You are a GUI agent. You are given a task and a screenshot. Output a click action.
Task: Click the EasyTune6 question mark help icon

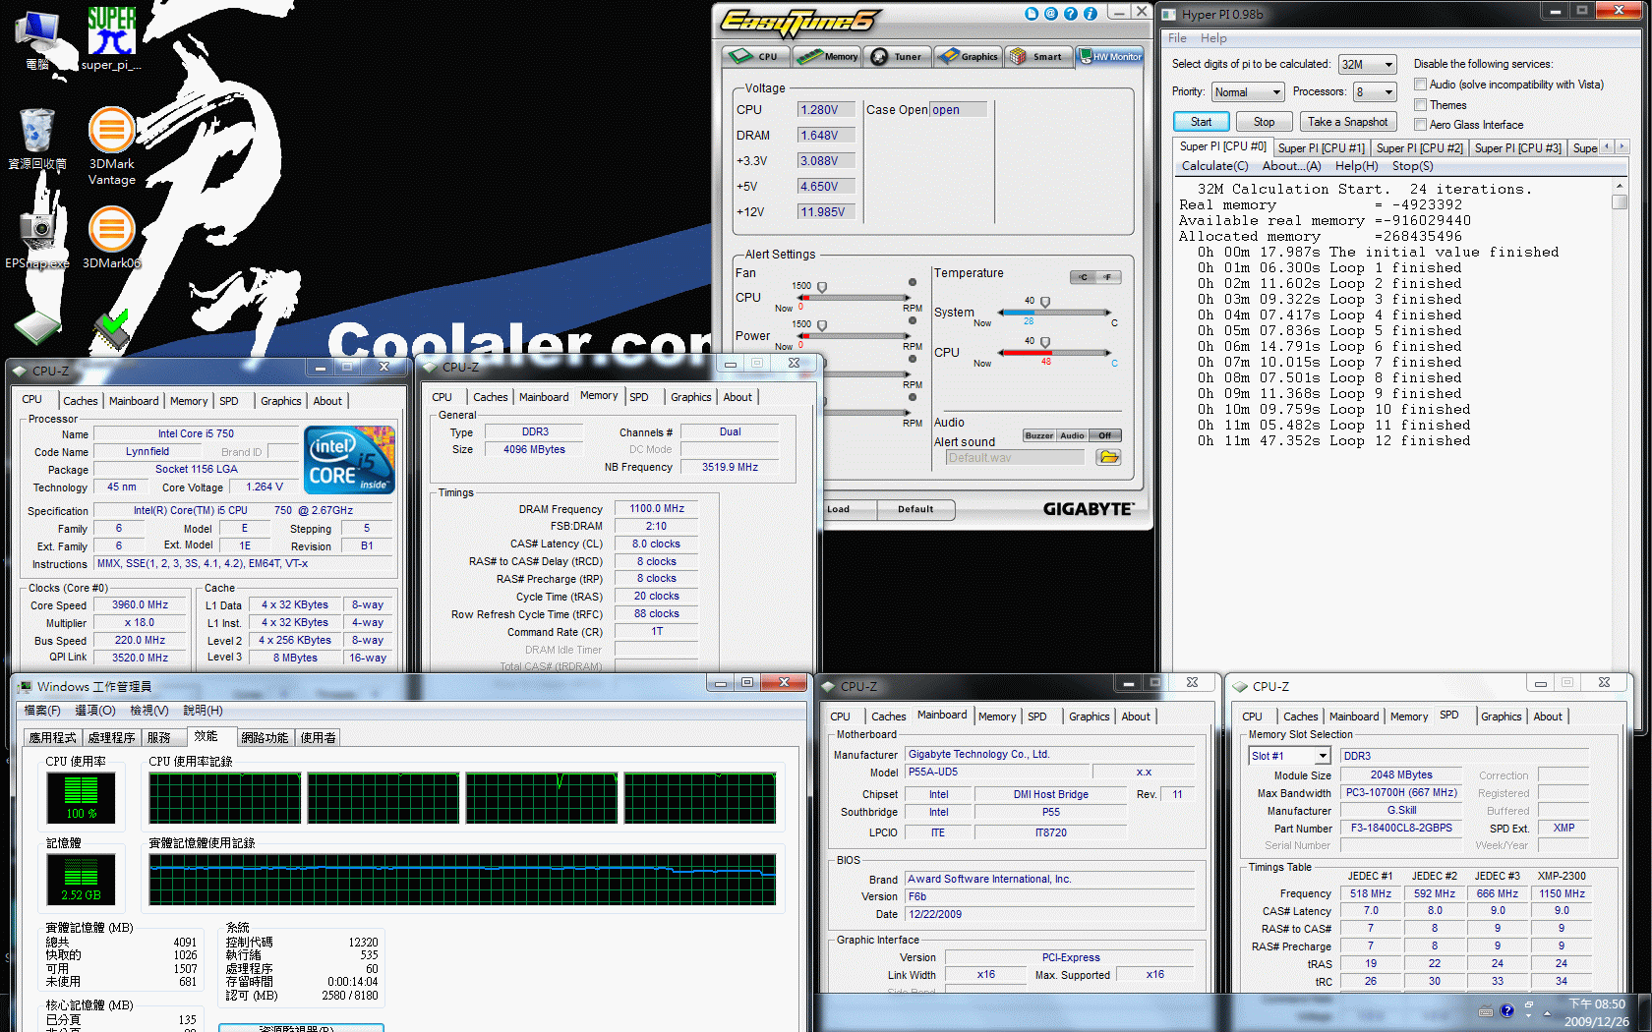pyautogui.click(x=1071, y=14)
